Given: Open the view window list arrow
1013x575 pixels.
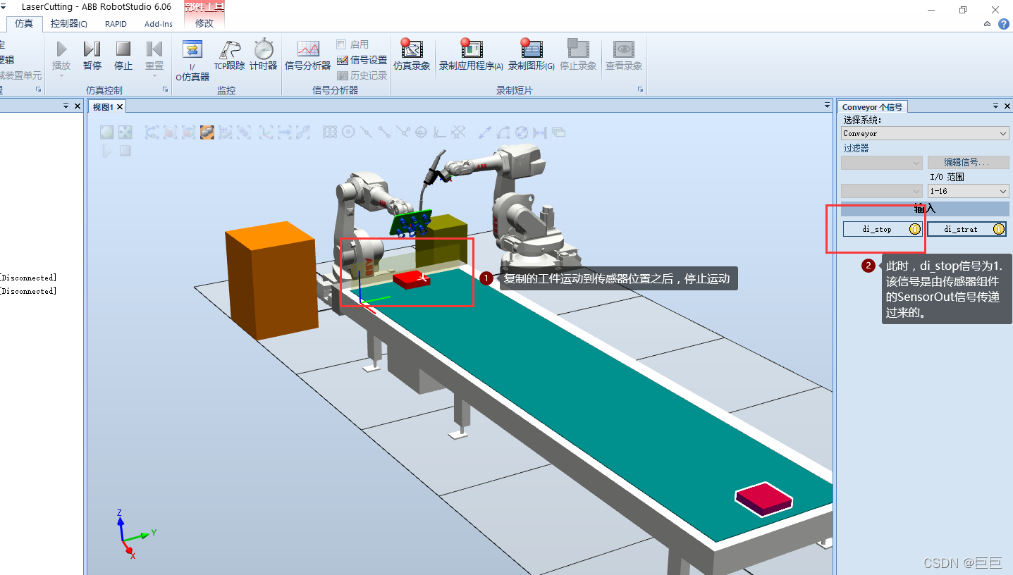Looking at the screenshot, I should tap(828, 106).
